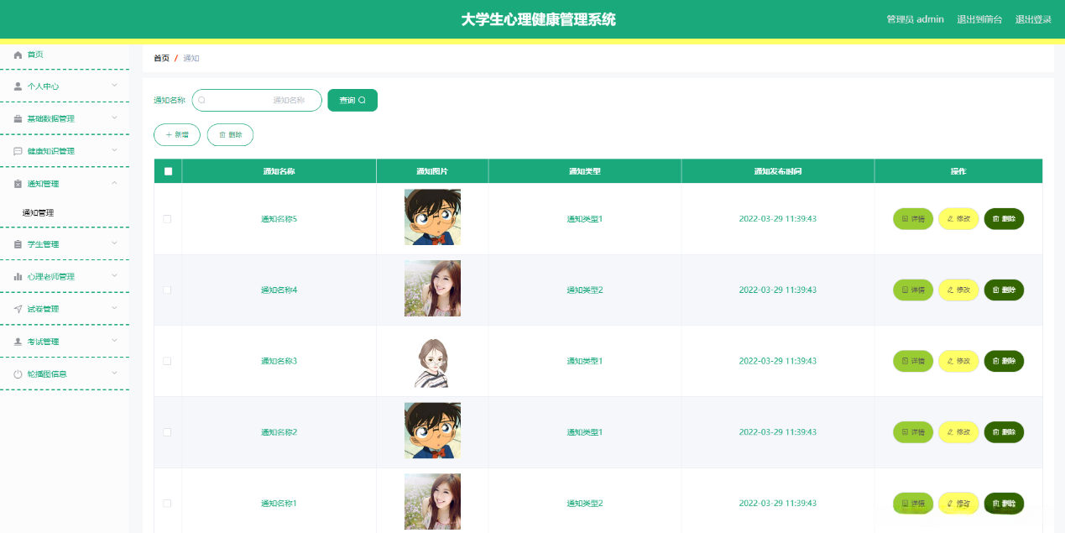Expand the 考试管理 chevron
The width and height of the screenshot is (1065, 533).
(115, 341)
